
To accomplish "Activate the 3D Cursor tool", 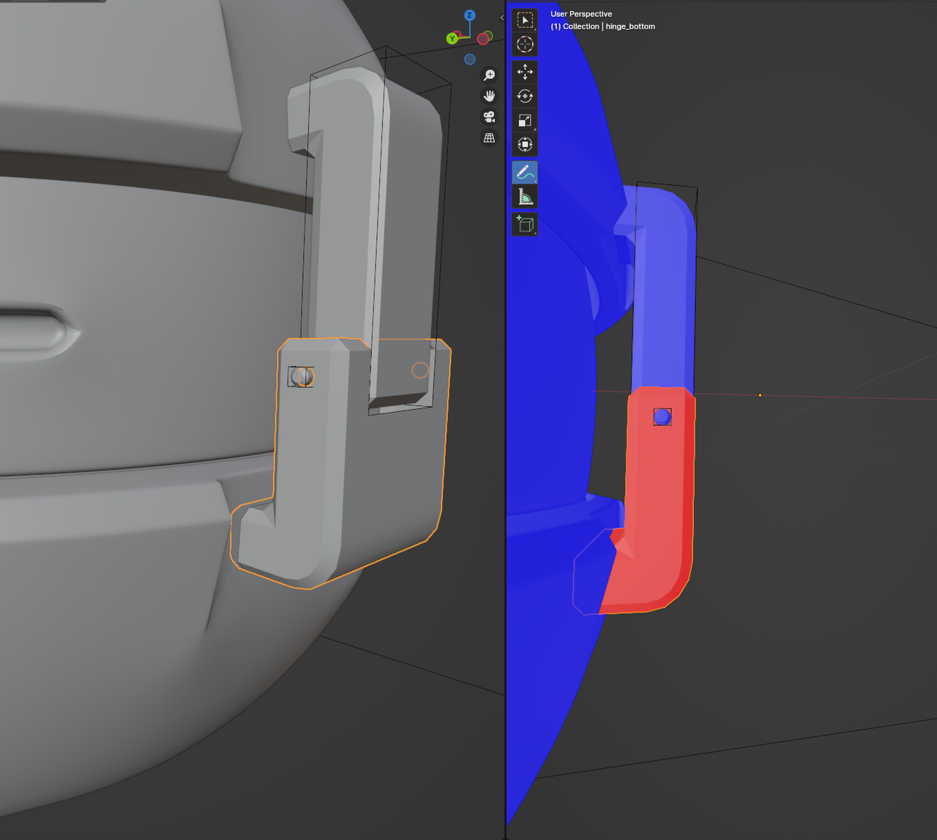I will [x=525, y=45].
